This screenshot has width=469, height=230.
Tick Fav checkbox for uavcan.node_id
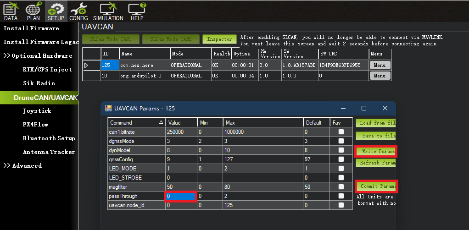tap(341, 205)
